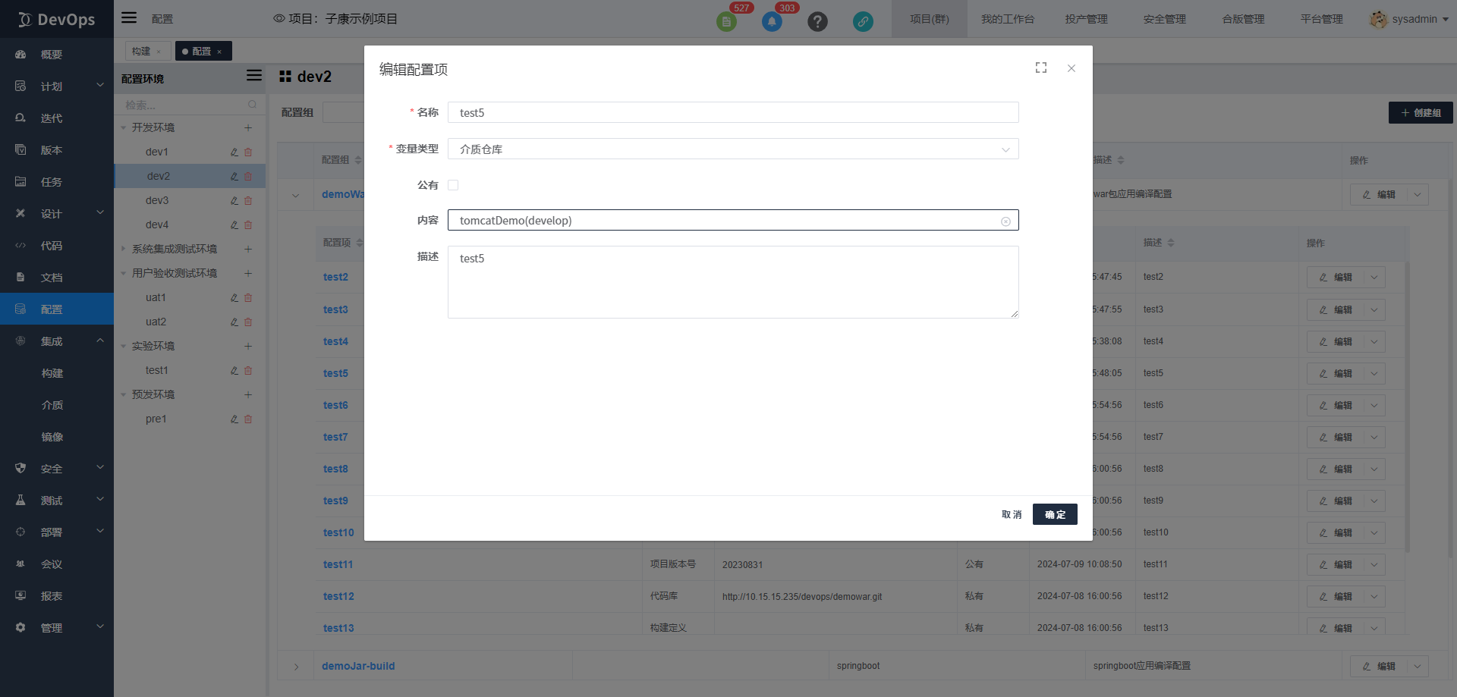Expand the 系统集成测试环境 tree node
1457x697 pixels.
(x=124, y=249)
